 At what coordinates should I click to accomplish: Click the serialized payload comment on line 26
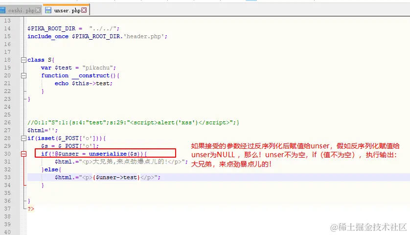tap(133, 122)
